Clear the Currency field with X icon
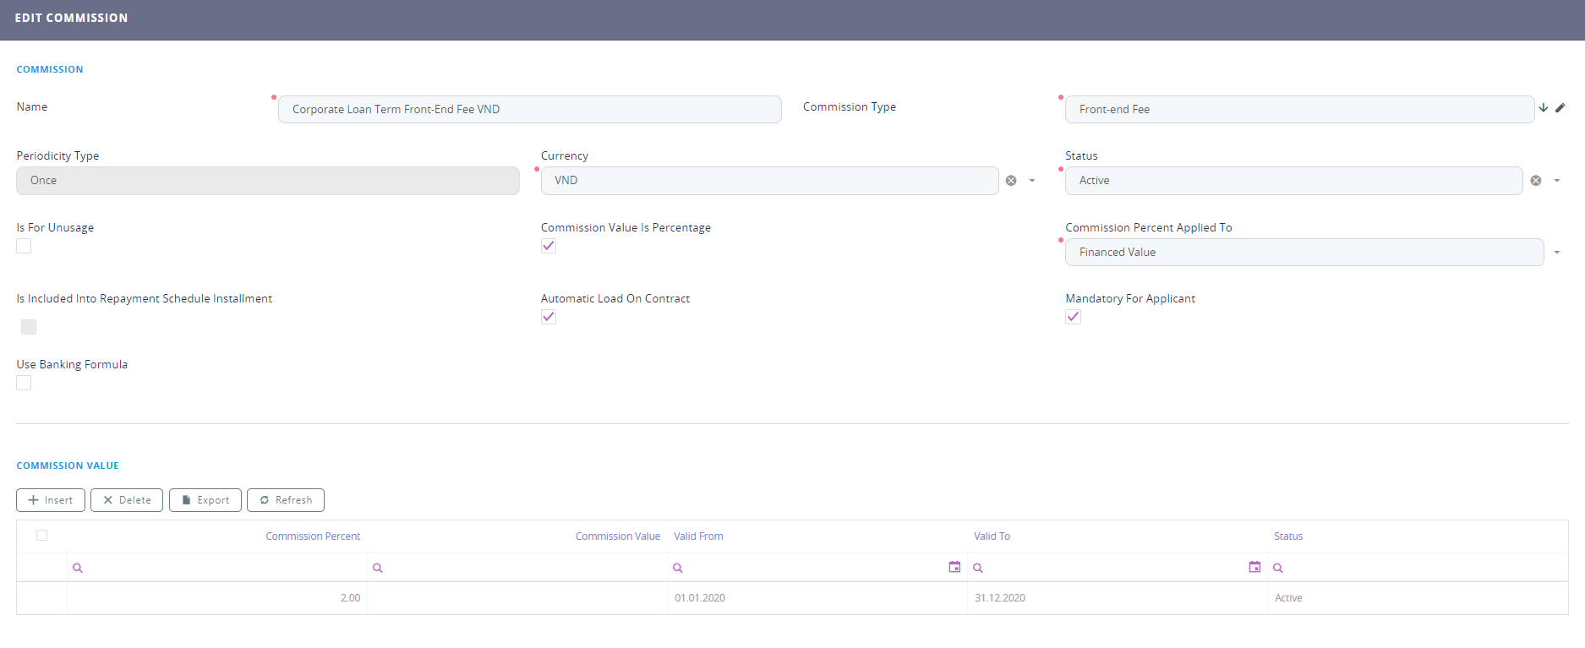This screenshot has width=1585, height=648. [1011, 181]
